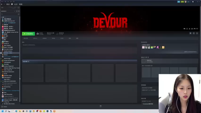Click first friend avatar who plays
Screen dimensions: 201x113
point(143,47)
